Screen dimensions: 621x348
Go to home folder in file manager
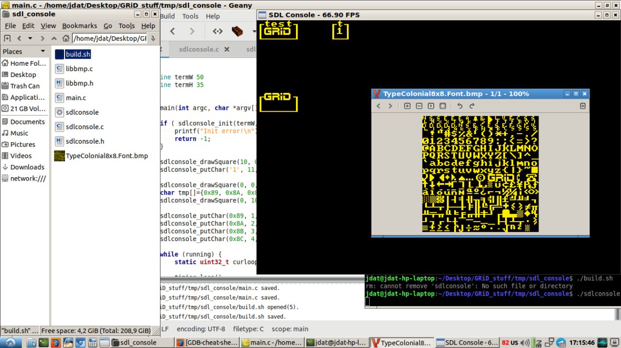pyautogui.click(x=66, y=38)
